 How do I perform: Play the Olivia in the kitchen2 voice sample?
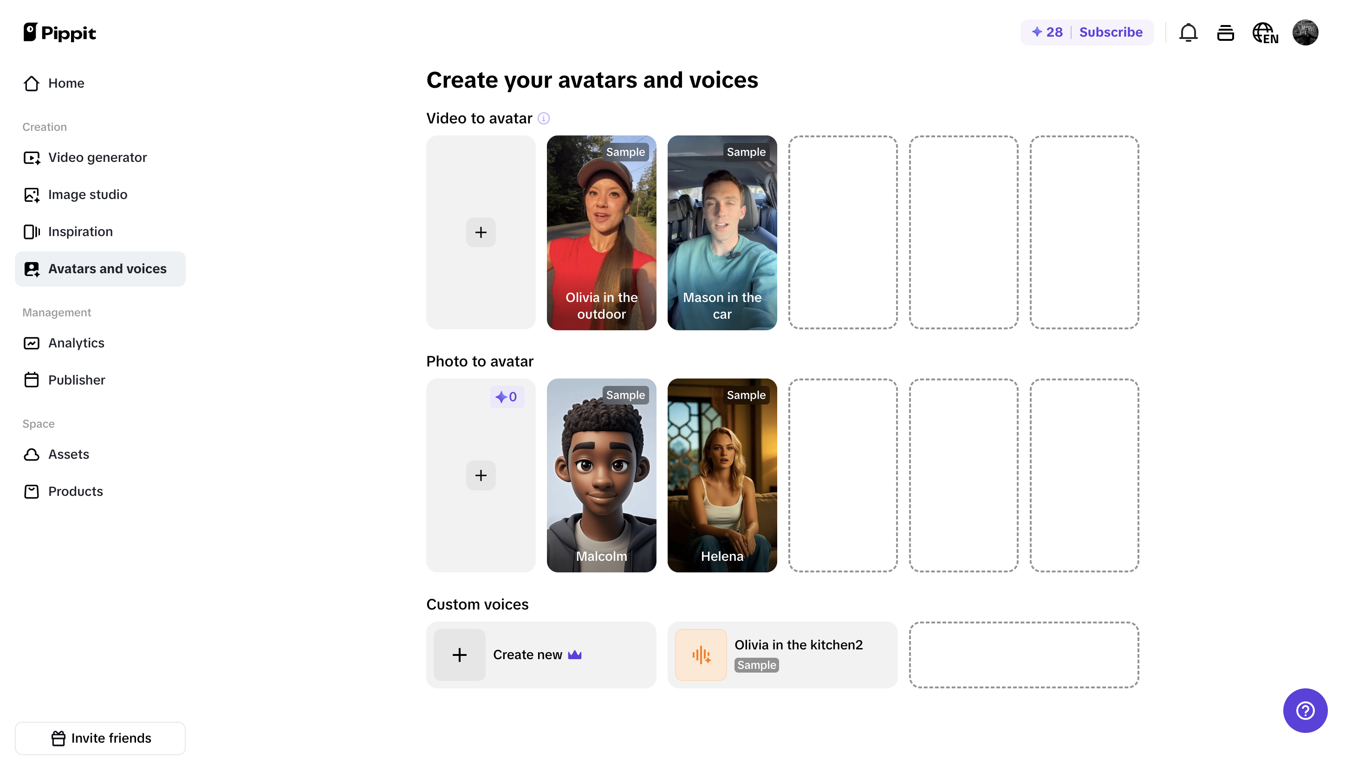pyautogui.click(x=701, y=654)
